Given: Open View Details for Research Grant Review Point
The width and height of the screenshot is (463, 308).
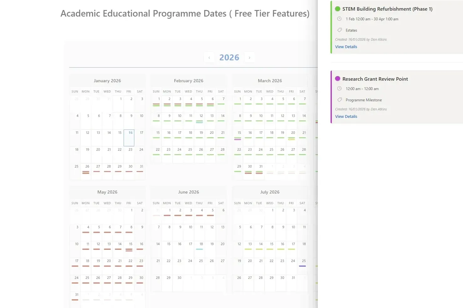Looking at the screenshot, I should tap(346, 116).
